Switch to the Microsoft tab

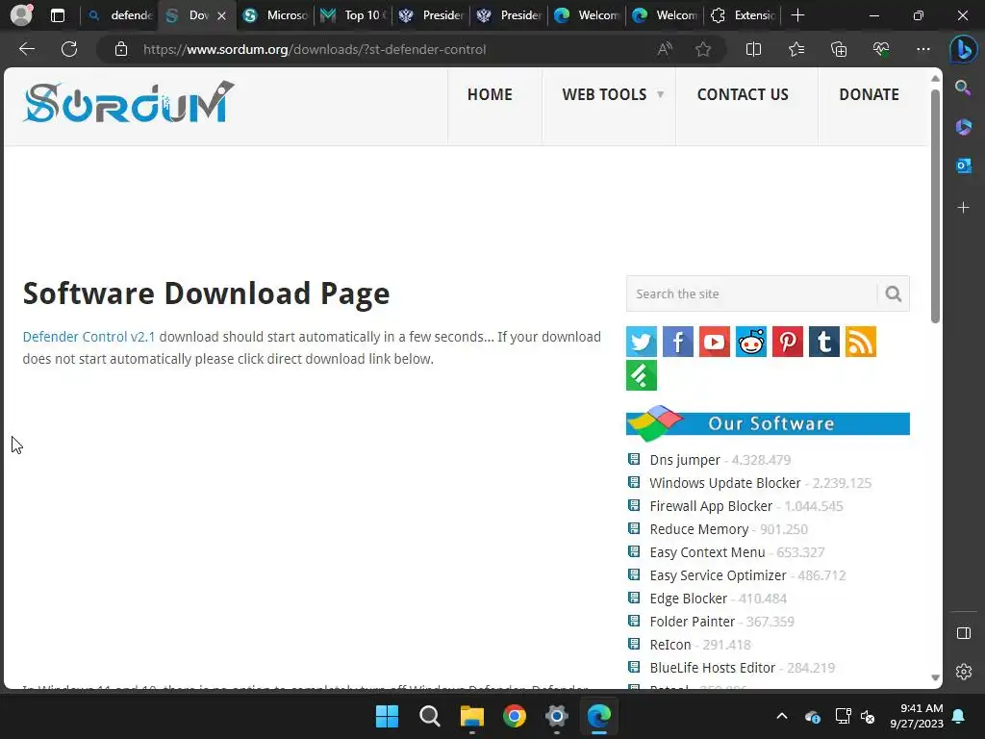point(276,15)
